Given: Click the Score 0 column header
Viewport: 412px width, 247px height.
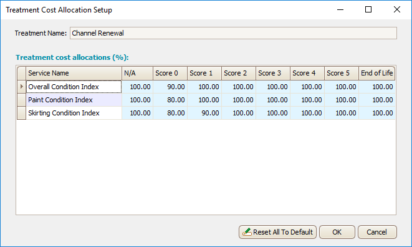Looking at the screenshot, I should coord(170,73).
